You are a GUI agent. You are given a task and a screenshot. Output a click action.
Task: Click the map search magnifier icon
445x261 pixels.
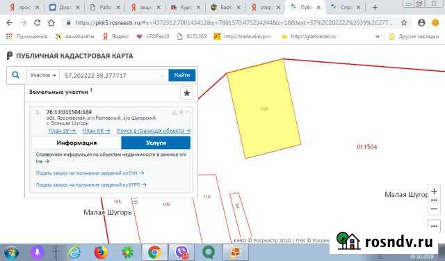pyautogui.click(x=15, y=75)
